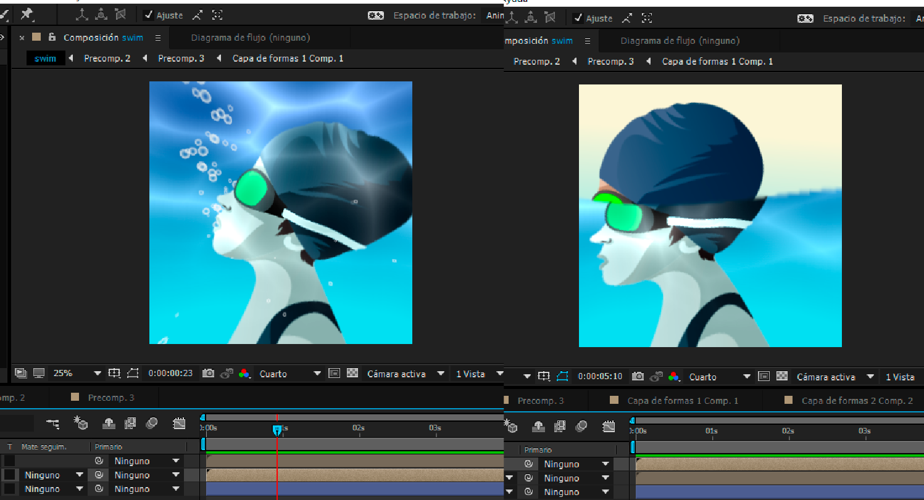The height and width of the screenshot is (500, 924).
Task: Enable frame blending switch in left timeline
Action: [x=130, y=424]
